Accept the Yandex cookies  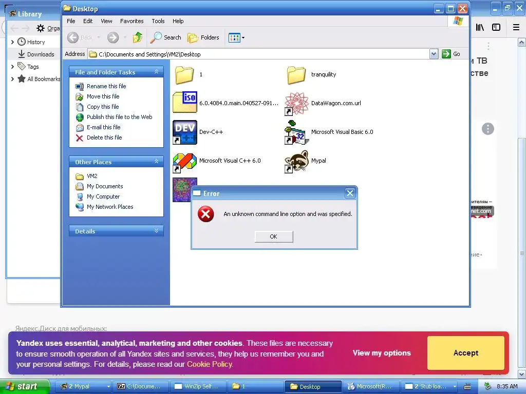(465, 353)
